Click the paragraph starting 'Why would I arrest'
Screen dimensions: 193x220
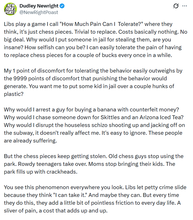(x=94, y=125)
